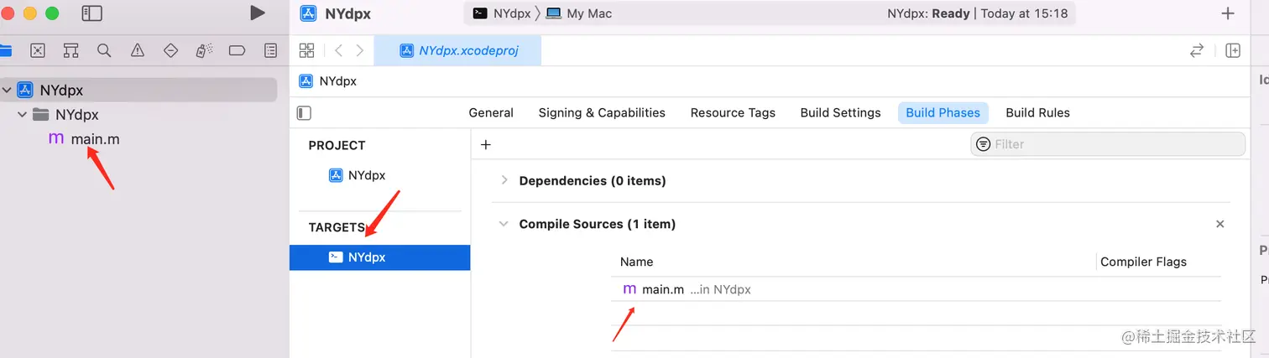The image size is (1269, 358).
Task: Click the Filter field in Build Phases
Action: 1108,144
